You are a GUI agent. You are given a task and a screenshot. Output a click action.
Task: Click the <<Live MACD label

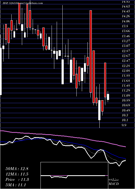pyautogui.click(x=114, y=182)
